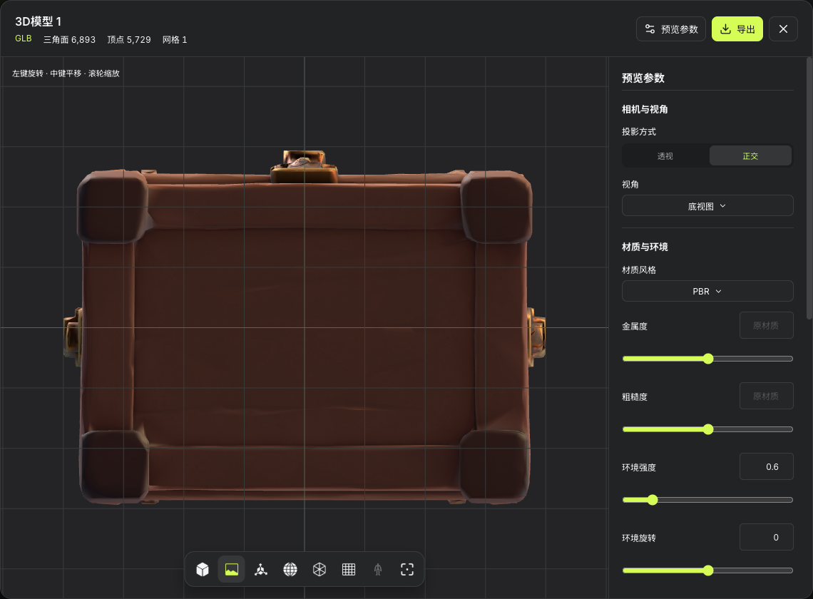Click the 顶点 5,729 statistic

[x=129, y=40]
